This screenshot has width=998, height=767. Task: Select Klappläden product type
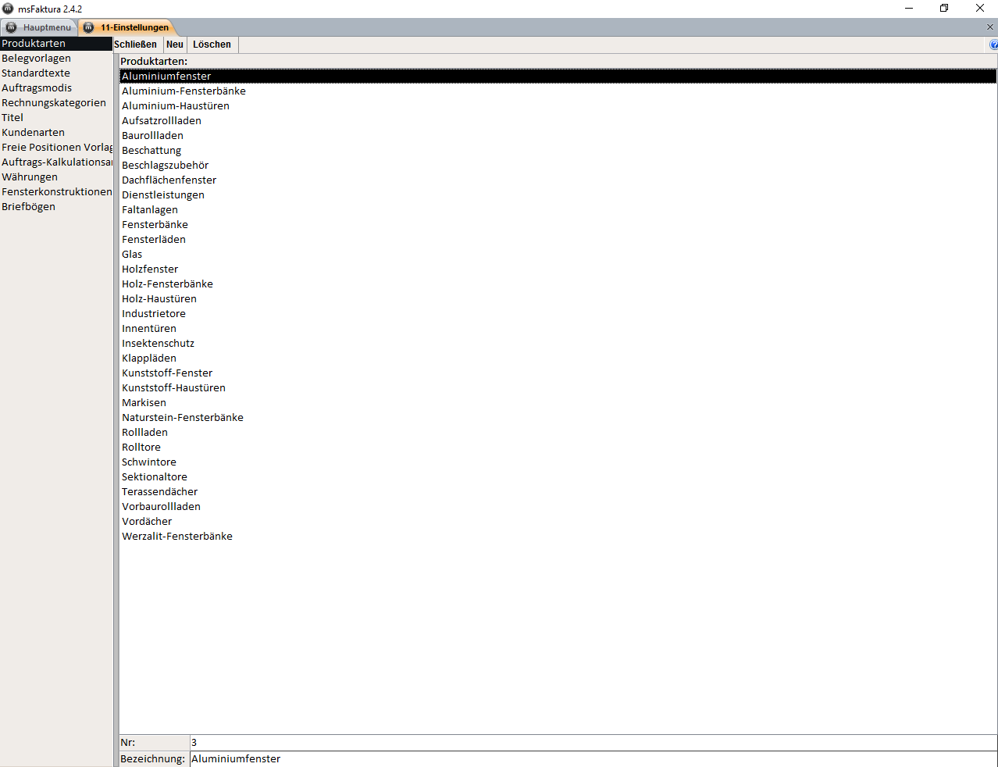point(558,359)
